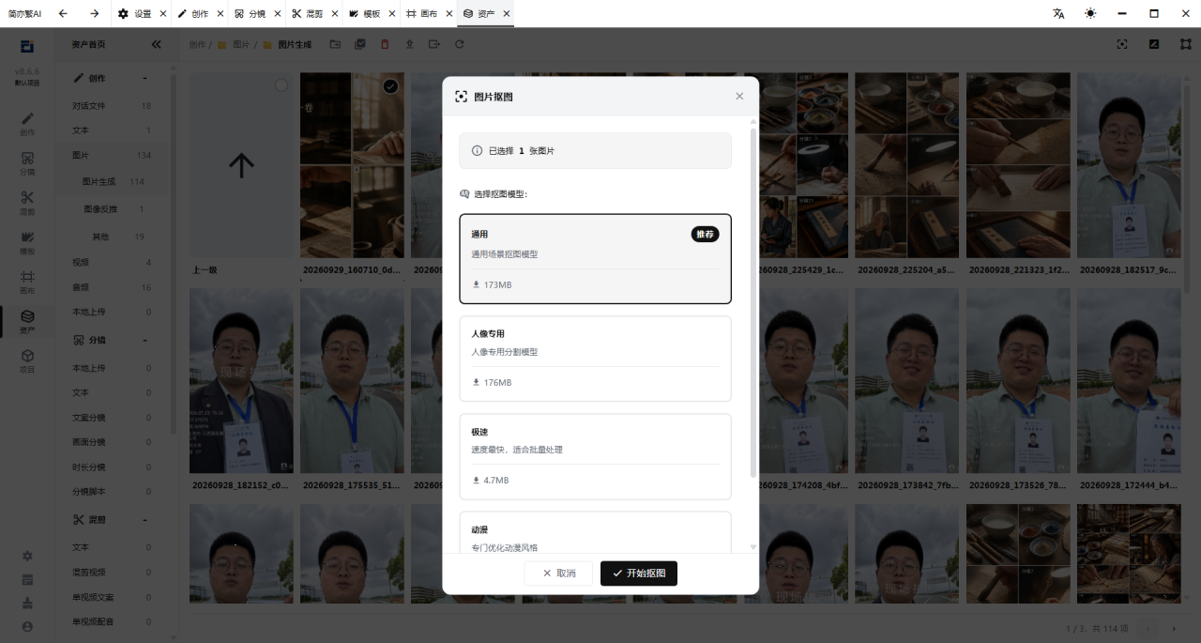Go forward with the right arrow in title bar
The image size is (1201, 643).
(95, 13)
